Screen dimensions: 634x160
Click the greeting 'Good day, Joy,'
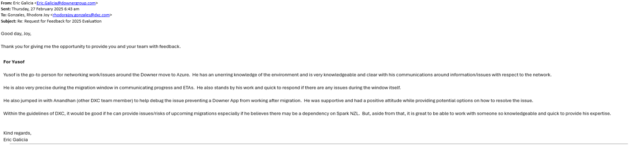[x=16, y=34]
